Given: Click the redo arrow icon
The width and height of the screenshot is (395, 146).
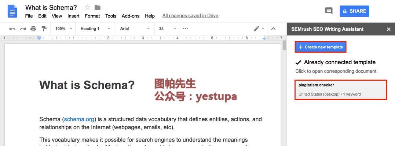Looking at the screenshot, I should pos(23,28).
